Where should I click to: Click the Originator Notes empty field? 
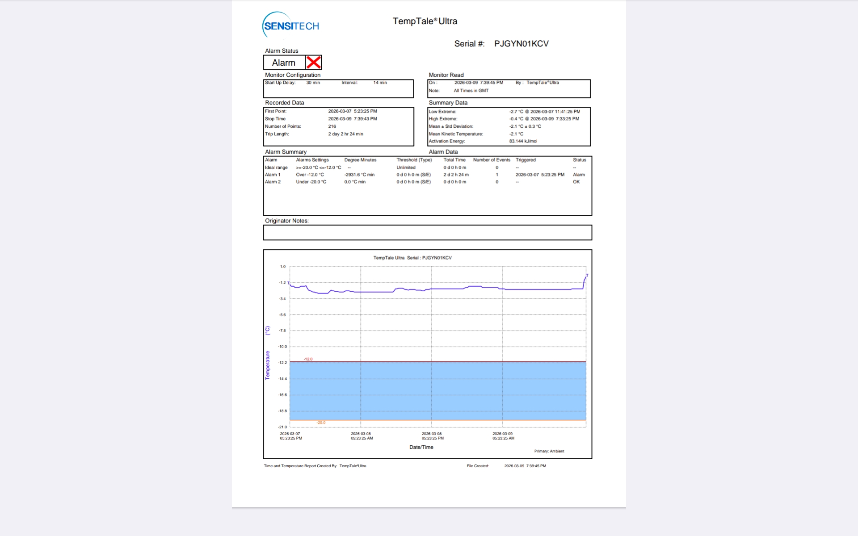tap(427, 233)
